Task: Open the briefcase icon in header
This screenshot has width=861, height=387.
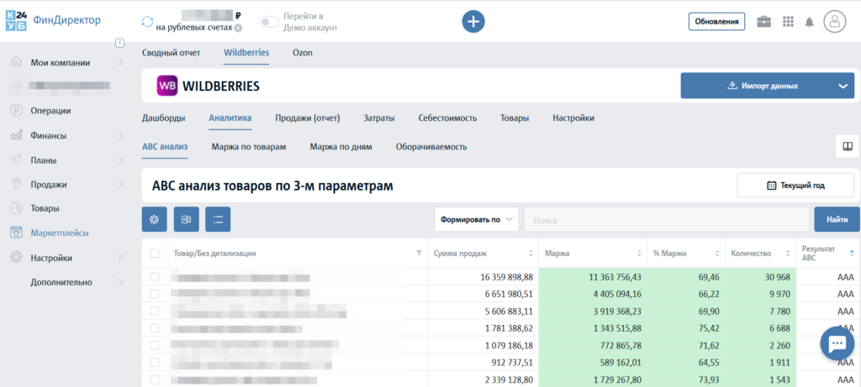Action: point(763,21)
